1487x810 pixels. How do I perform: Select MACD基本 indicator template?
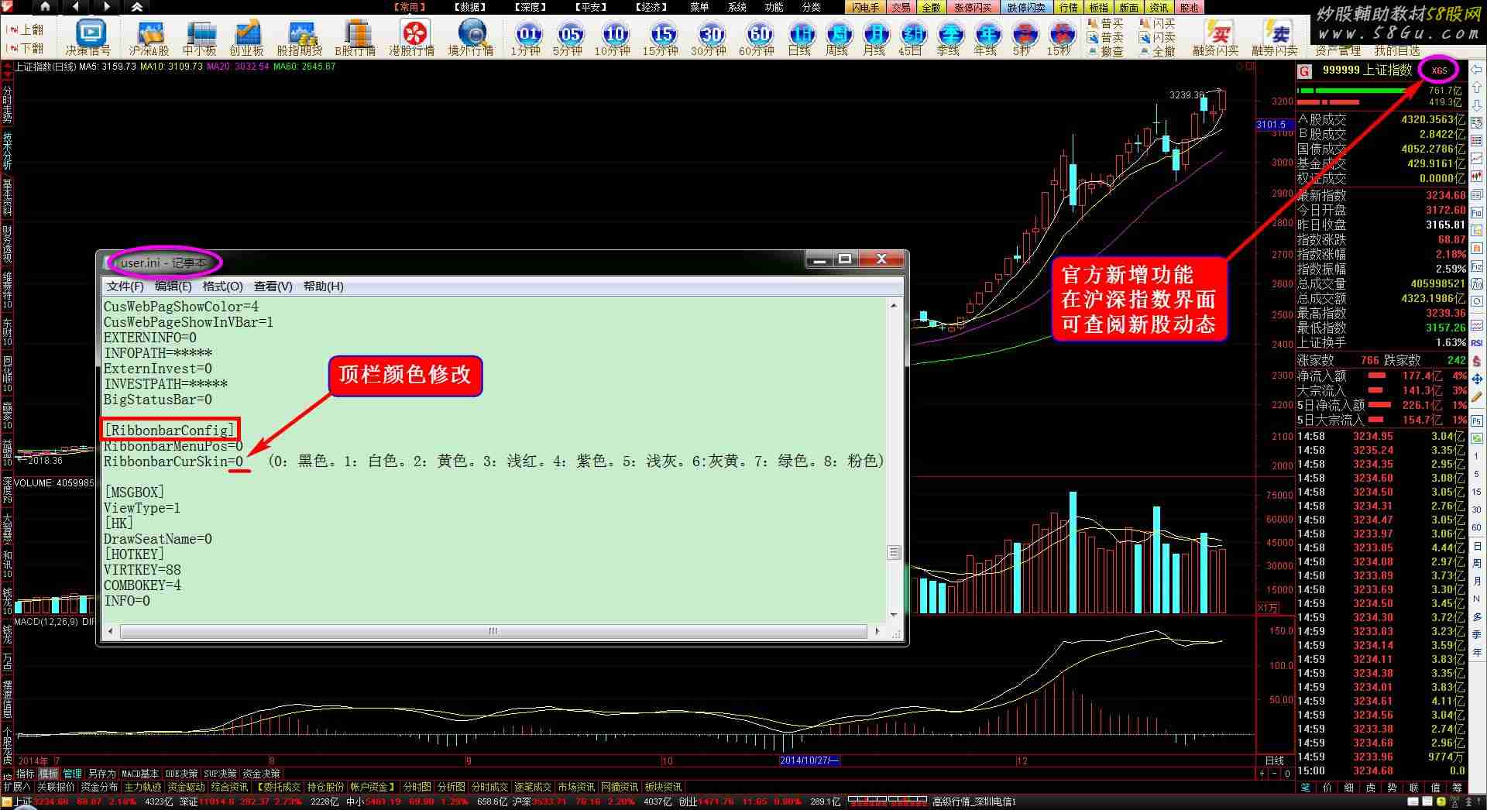[x=140, y=774]
